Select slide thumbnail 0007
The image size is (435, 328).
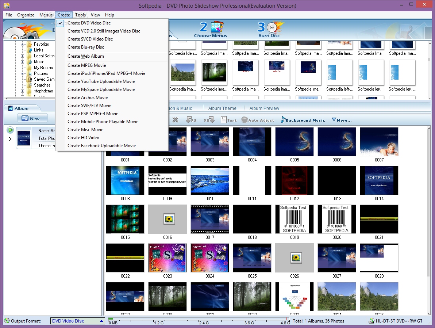(379, 142)
